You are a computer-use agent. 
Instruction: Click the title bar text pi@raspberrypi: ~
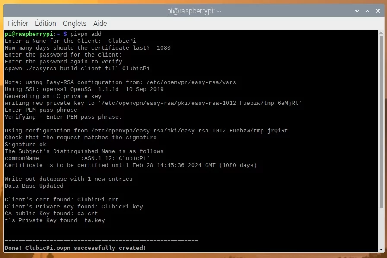[x=194, y=11]
